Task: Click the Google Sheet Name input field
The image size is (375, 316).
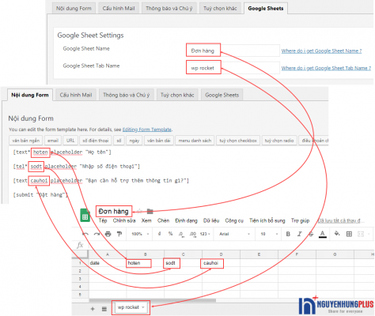Action: [x=233, y=51]
